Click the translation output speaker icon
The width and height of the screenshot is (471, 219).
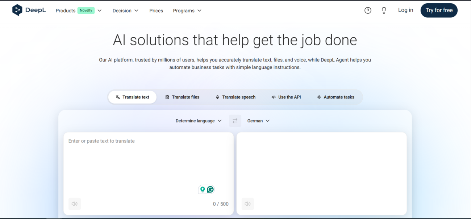click(x=248, y=204)
